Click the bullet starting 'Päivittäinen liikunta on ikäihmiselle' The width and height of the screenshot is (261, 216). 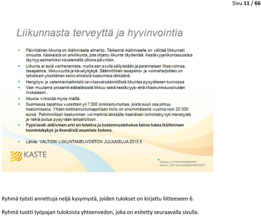[x=109, y=55]
